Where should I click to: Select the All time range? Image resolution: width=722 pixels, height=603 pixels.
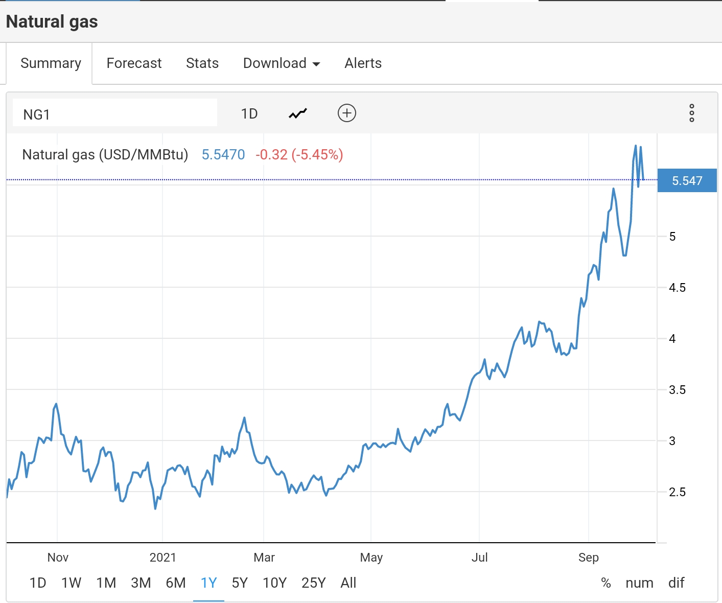[x=348, y=583]
